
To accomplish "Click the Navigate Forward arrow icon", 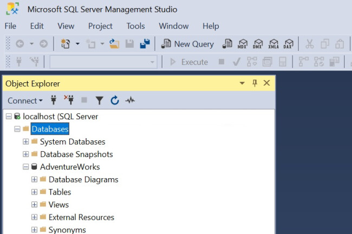I will click(43, 43).
